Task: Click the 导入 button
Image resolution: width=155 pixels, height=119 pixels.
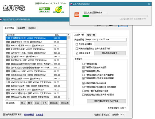Action: [23, 103]
